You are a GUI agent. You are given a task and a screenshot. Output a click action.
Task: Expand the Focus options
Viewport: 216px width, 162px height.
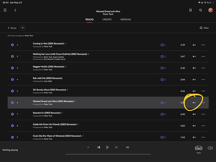click(x=12, y=28)
